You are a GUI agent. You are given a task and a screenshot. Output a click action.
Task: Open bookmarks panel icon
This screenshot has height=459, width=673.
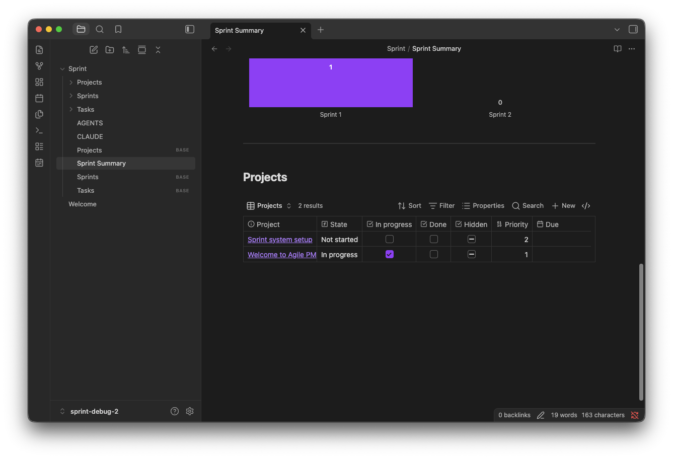[118, 29]
